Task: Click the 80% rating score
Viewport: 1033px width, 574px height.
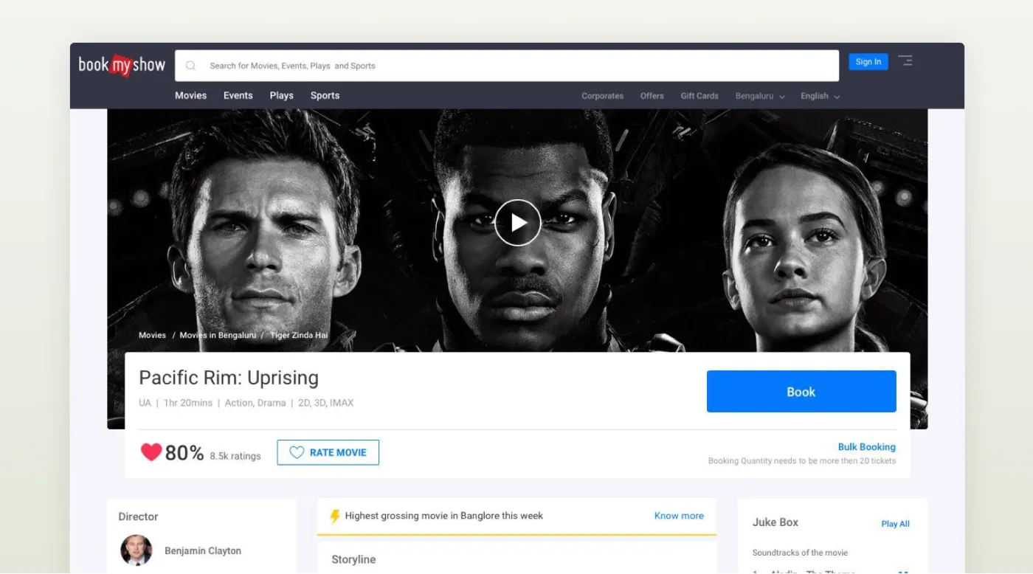Action: pos(184,452)
